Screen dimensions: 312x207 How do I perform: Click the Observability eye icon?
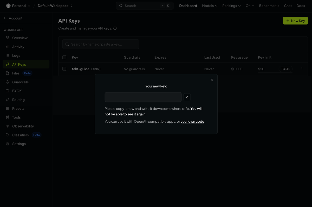click(x=8, y=126)
